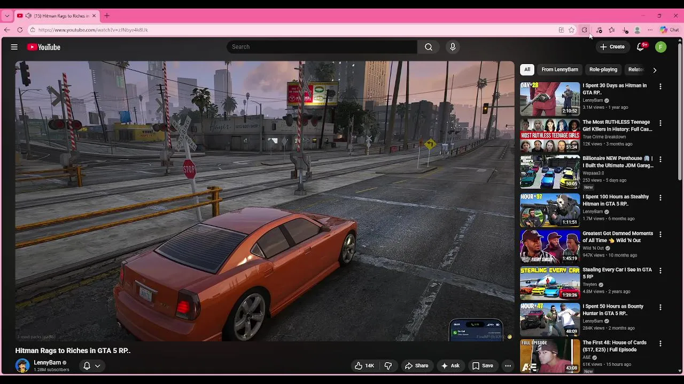Open thumbnail of 30 Days Hitman video
Screen dimensions: 684x384
pos(550,99)
